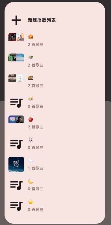The image size is (111, 225).
Task: Click the music note icon beside star playlist
Action: (16, 206)
